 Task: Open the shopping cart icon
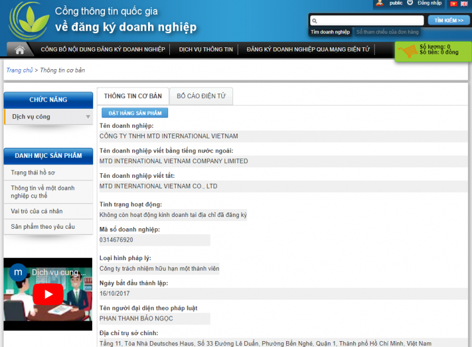click(407, 51)
